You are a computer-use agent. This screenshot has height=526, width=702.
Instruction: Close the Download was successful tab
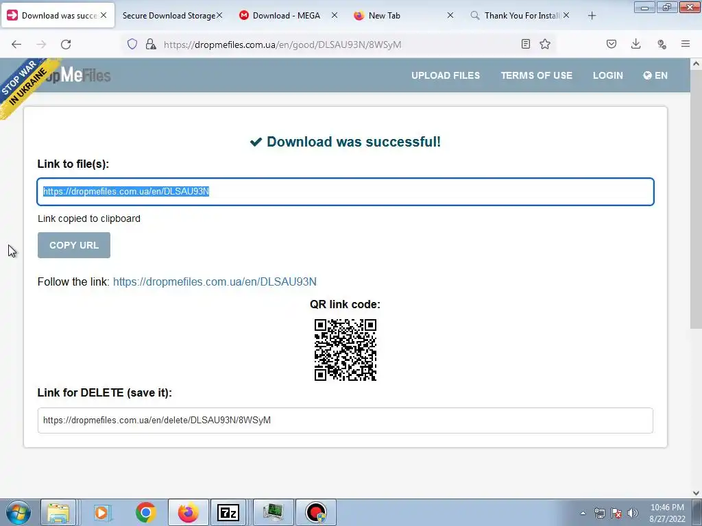tap(104, 15)
